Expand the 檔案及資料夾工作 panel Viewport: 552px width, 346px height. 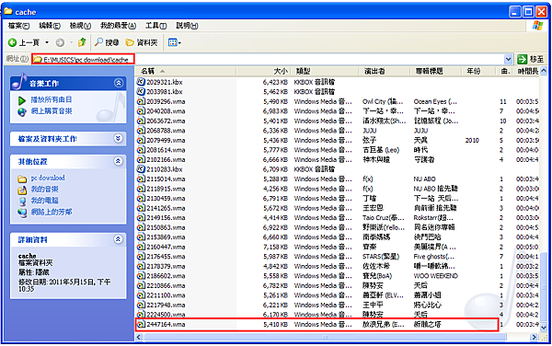(x=119, y=138)
